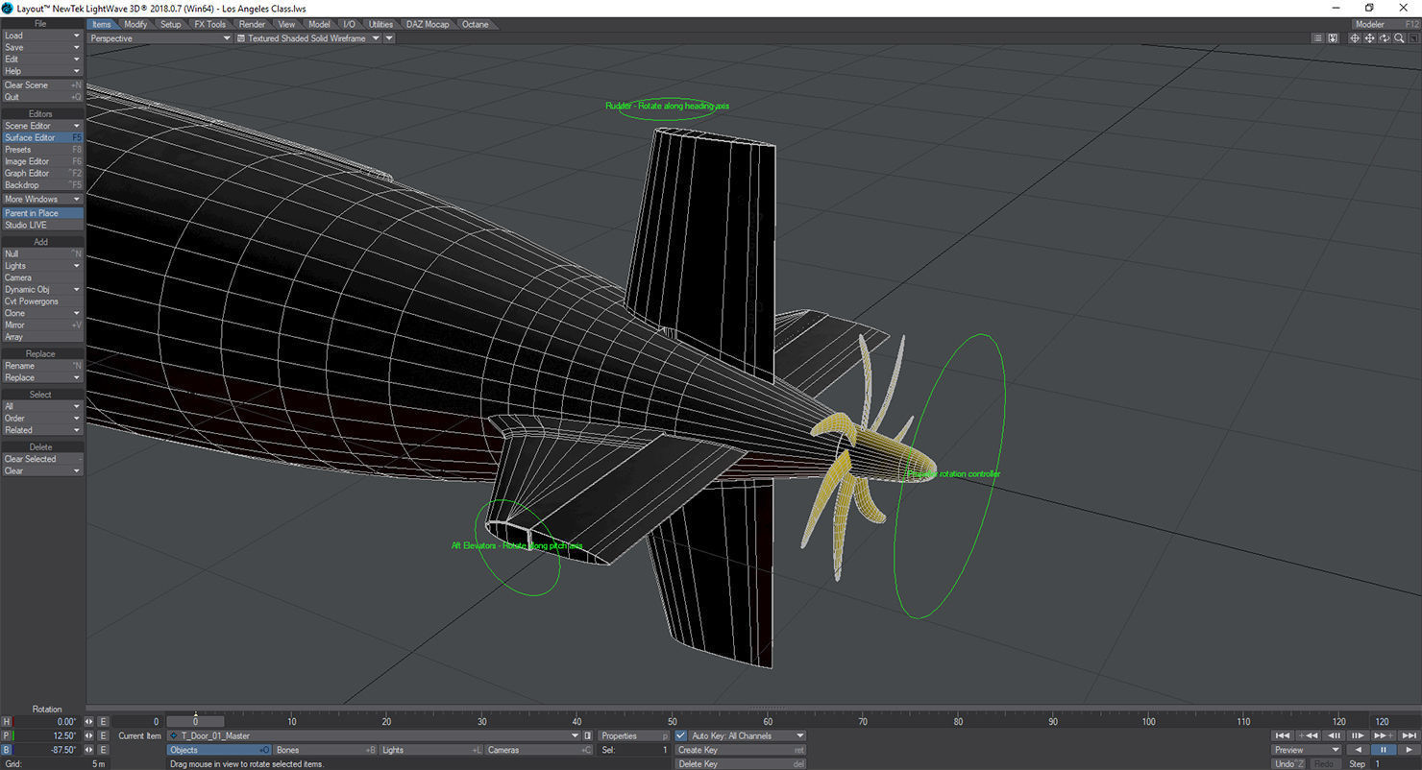Switch to Objects selection mode
The width and height of the screenshot is (1422, 770).
coord(219,751)
